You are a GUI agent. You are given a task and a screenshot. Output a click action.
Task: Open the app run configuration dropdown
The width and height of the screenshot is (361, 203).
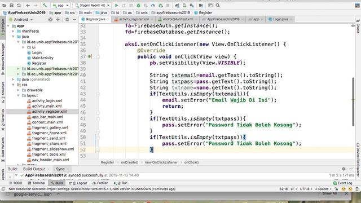[x=60, y=5]
